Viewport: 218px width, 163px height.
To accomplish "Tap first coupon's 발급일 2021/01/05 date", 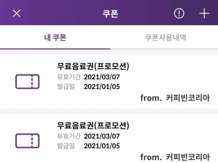I will tap(102, 87).
